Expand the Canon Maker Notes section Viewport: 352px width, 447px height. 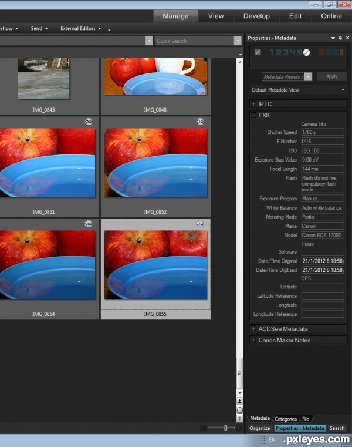pos(253,340)
